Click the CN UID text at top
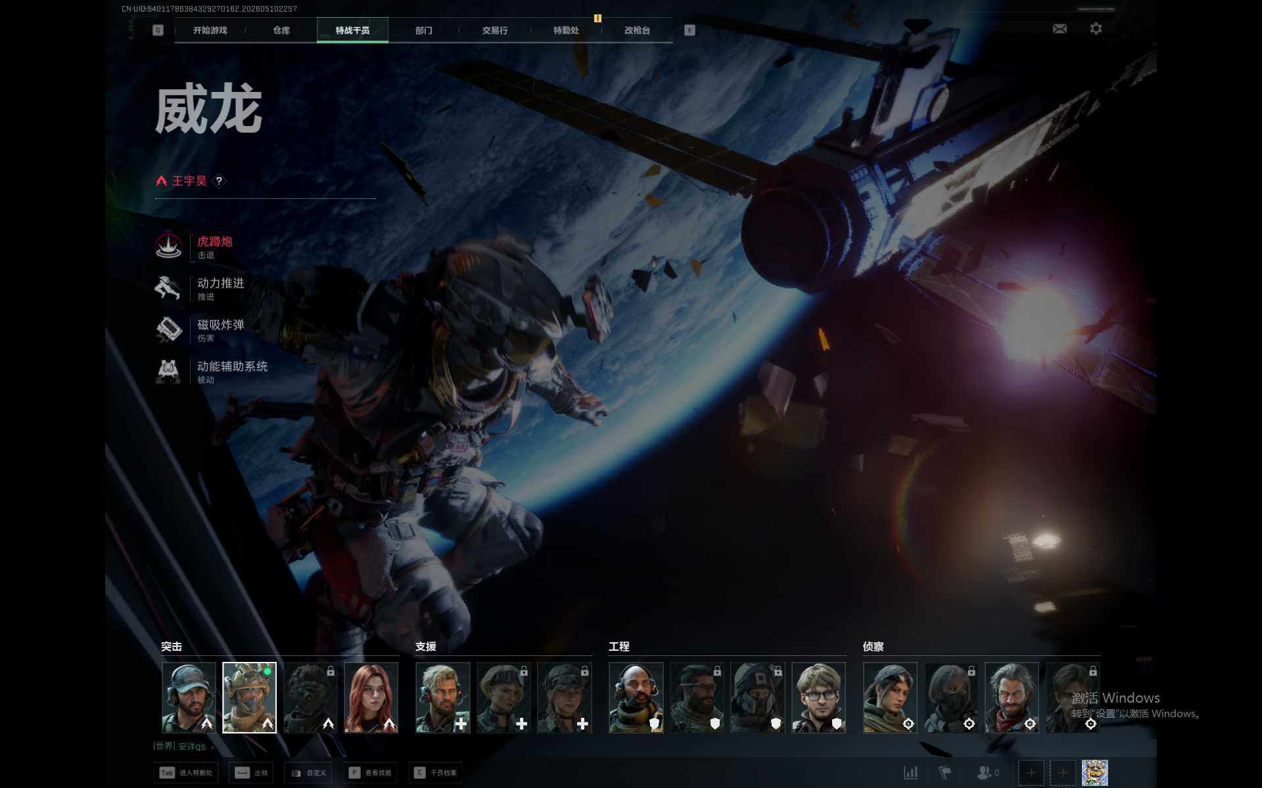 click(x=210, y=9)
